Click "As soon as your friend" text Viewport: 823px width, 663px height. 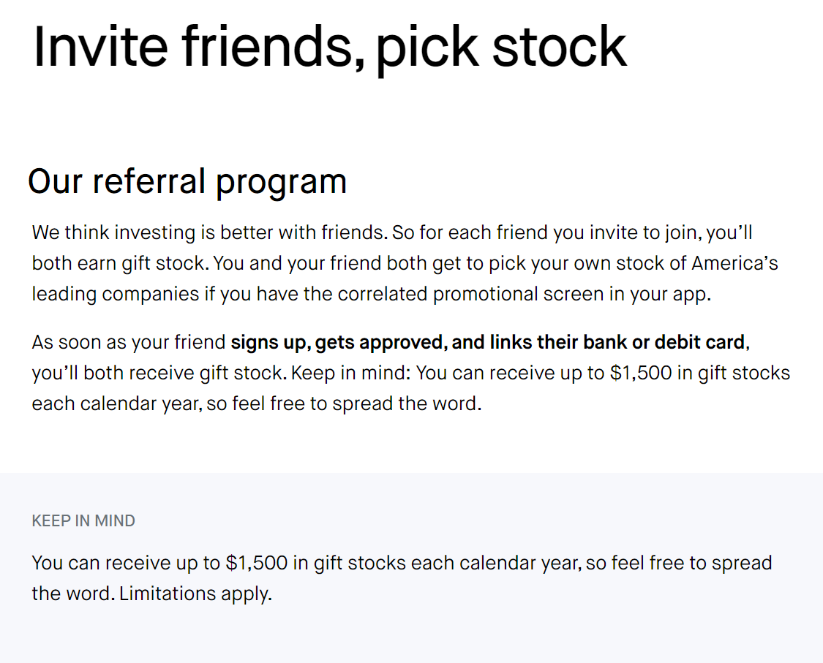click(x=129, y=343)
